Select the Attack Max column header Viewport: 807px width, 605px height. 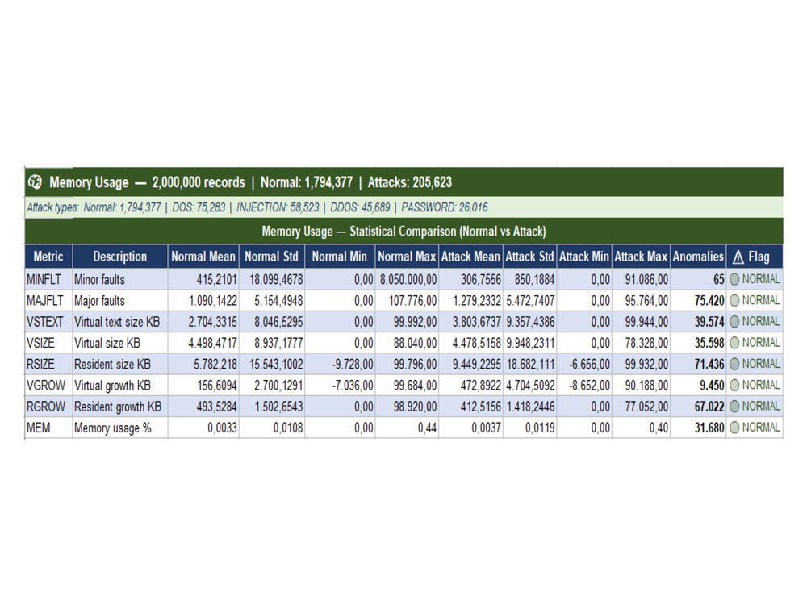(641, 257)
